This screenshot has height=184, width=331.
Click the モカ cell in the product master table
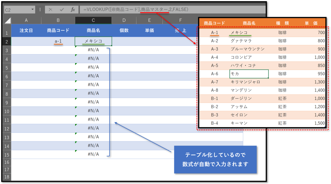click(x=249, y=74)
